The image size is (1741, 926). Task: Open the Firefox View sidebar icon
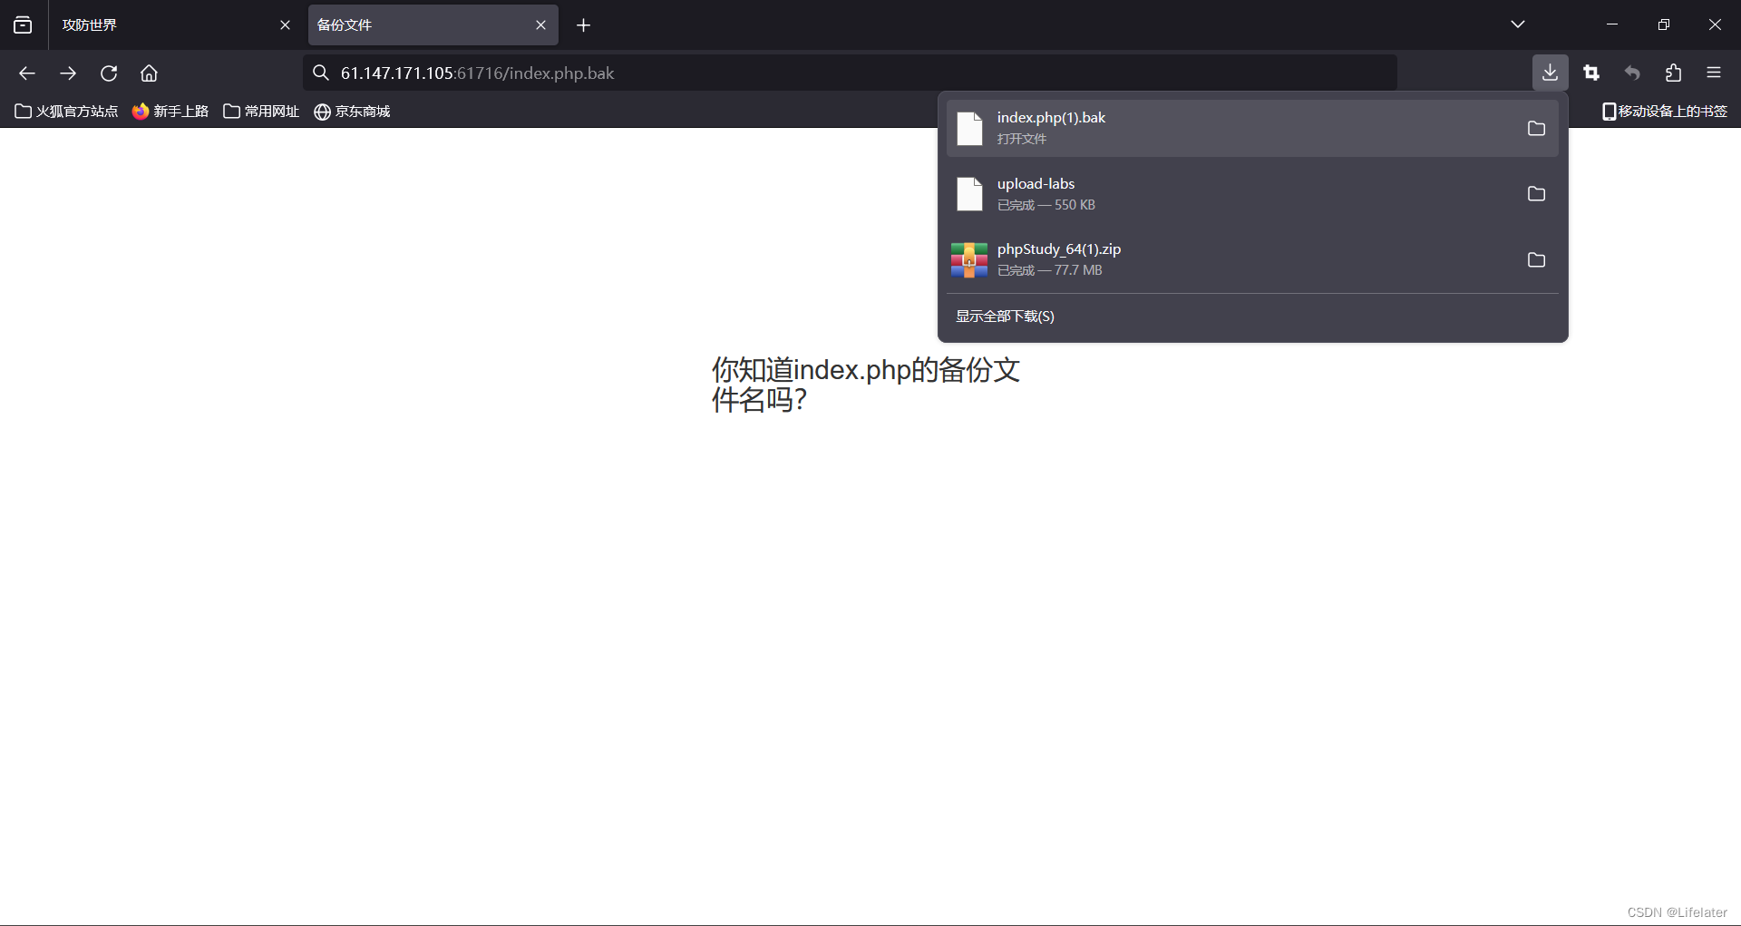click(22, 24)
